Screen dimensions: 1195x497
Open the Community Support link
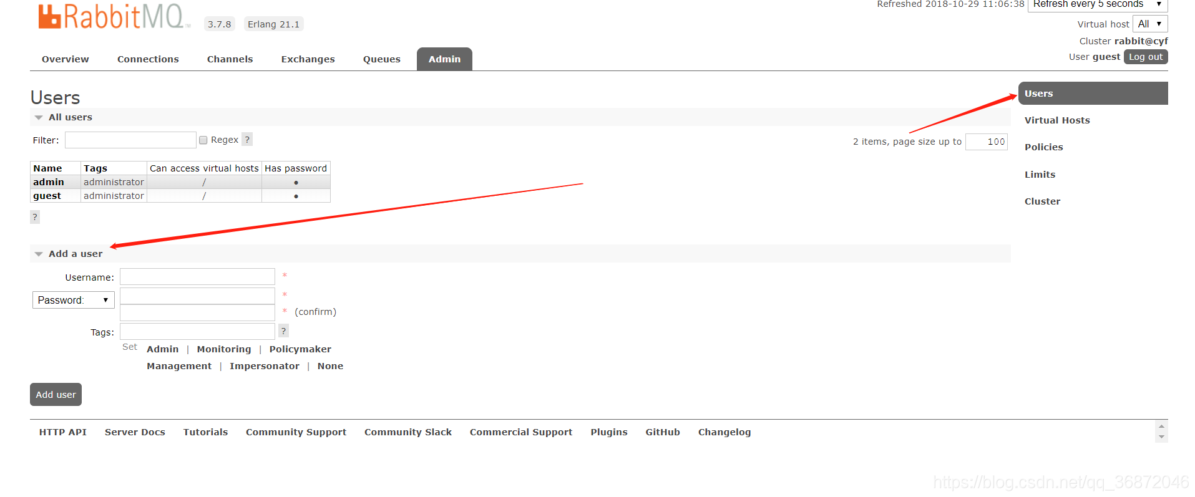coord(296,432)
